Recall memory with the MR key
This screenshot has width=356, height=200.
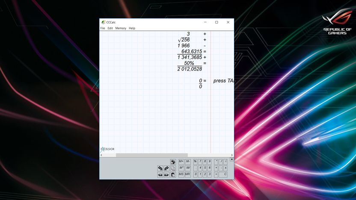coord(188,175)
